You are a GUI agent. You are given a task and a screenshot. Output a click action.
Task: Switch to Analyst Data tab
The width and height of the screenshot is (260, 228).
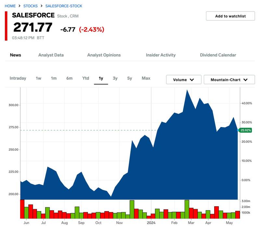point(51,55)
